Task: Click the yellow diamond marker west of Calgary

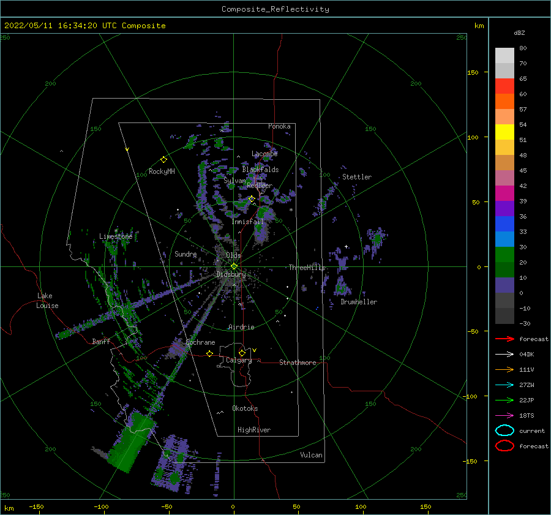Action: pos(210,353)
